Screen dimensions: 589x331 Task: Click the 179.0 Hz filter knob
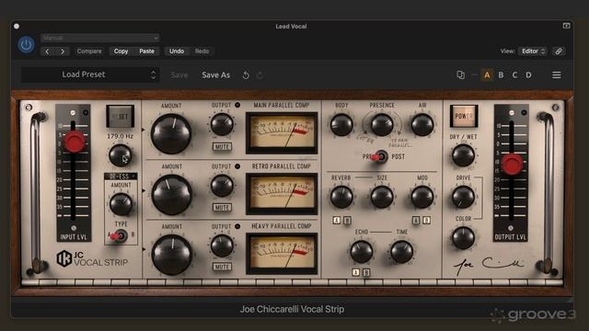click(x=121, y=155)
